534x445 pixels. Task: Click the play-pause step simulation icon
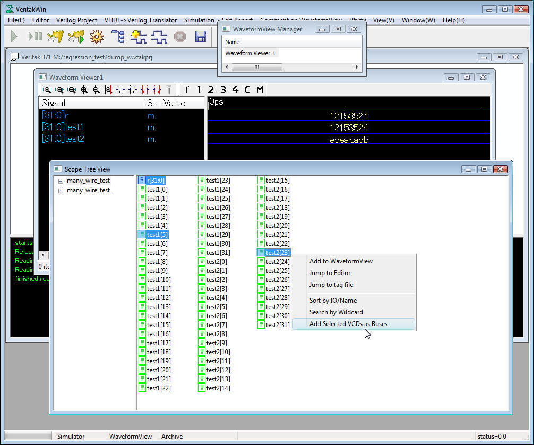coord(35,37)
